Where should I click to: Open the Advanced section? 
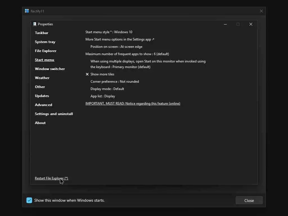click(43, 105)
